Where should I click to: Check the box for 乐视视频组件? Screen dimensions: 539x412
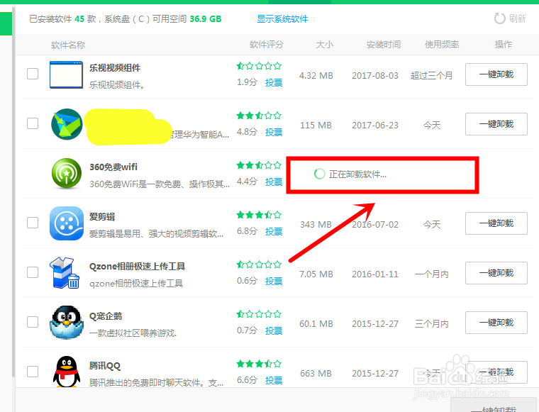(33, 74)
